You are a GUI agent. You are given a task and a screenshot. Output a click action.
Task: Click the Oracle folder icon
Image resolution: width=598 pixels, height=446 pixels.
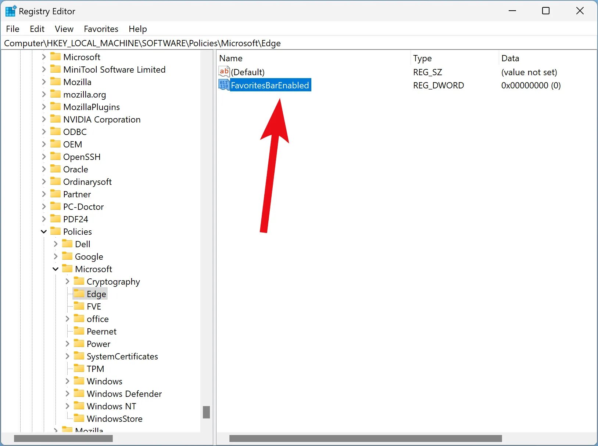(55, 169)
